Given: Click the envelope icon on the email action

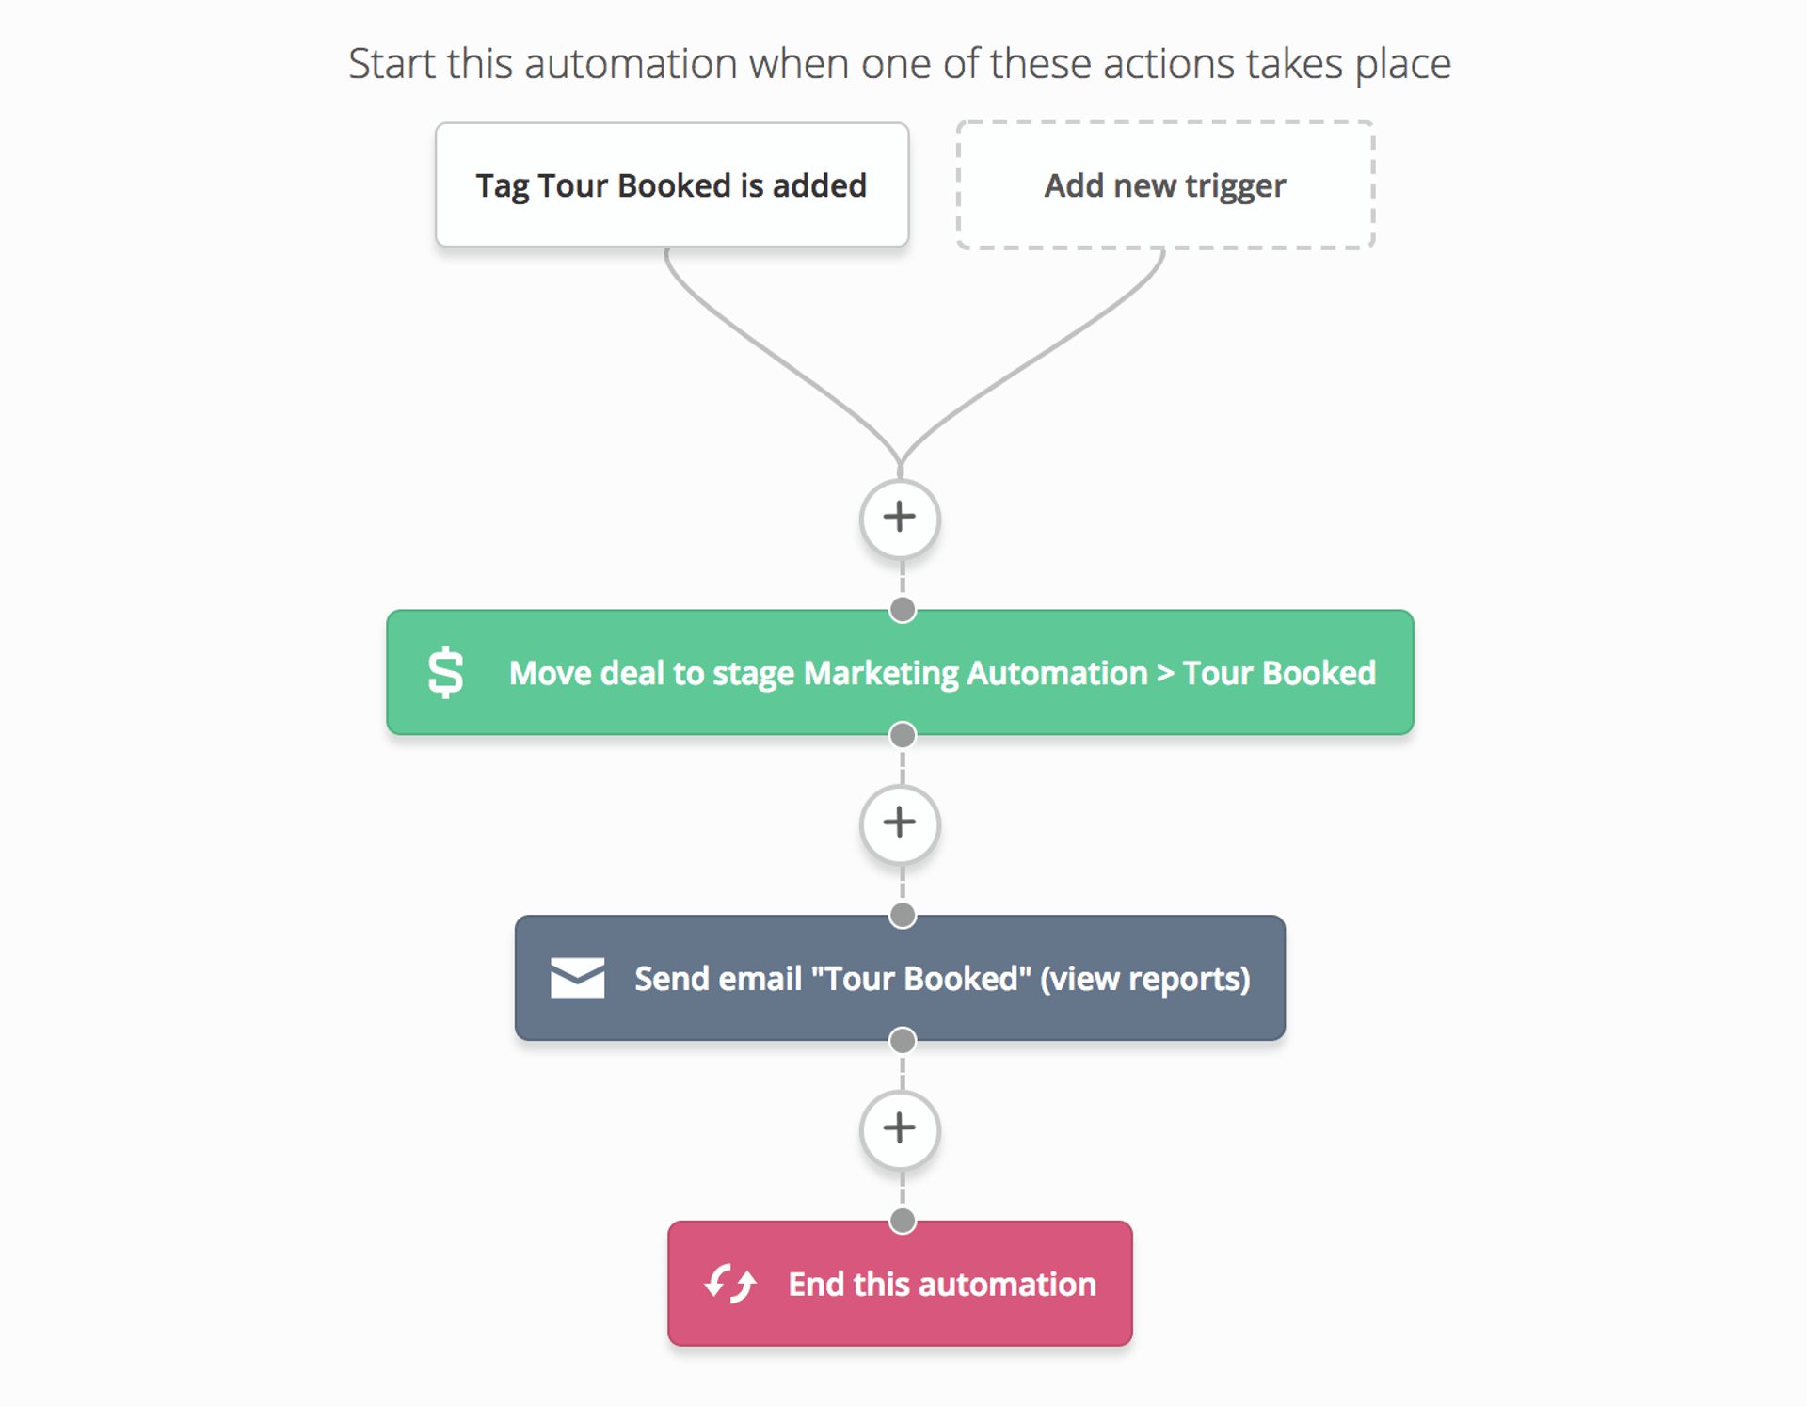Looking at the screenshot, I should click(577, 979).
